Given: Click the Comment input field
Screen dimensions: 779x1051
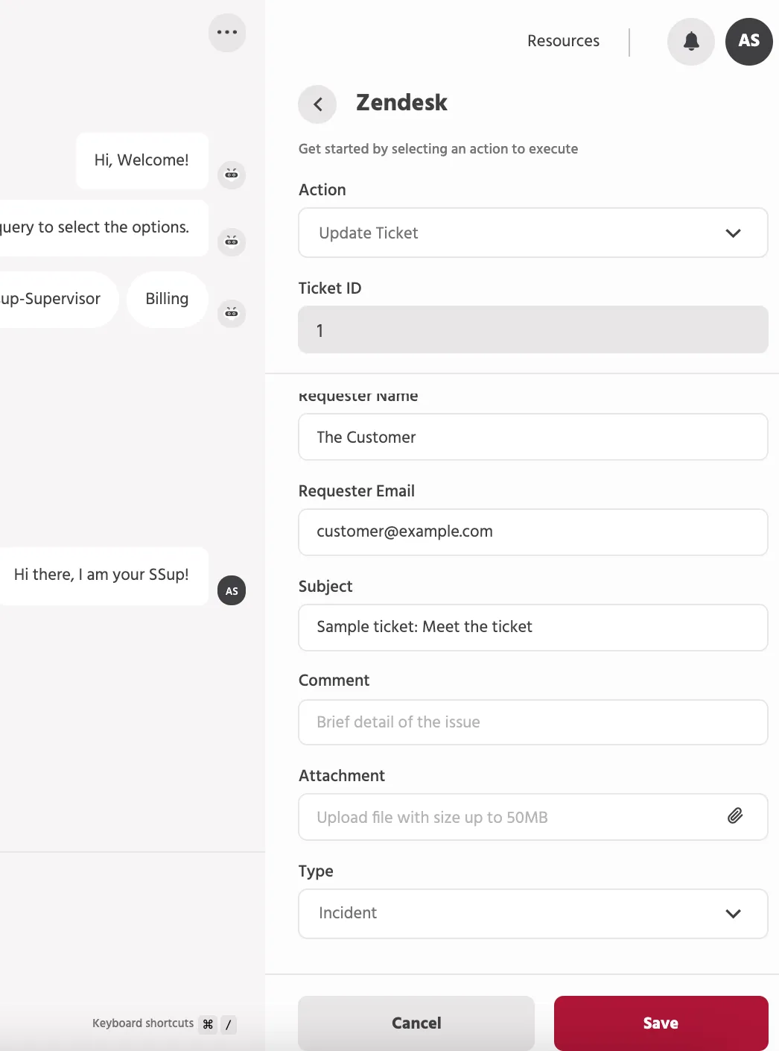Looking at the screenshot, I should pyautogui.click(x=533, y=722).
